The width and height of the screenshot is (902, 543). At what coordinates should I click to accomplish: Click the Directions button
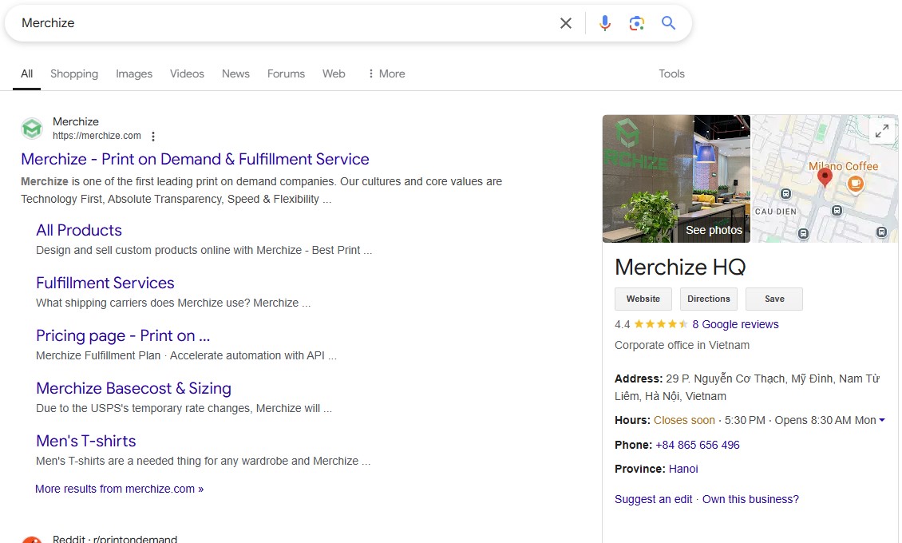point(709,299)
